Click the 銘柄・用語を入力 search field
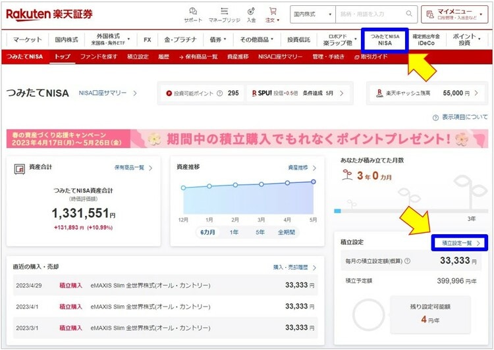Image resolution: width=494 pixels, height=350 pixels. pos(377,14)
